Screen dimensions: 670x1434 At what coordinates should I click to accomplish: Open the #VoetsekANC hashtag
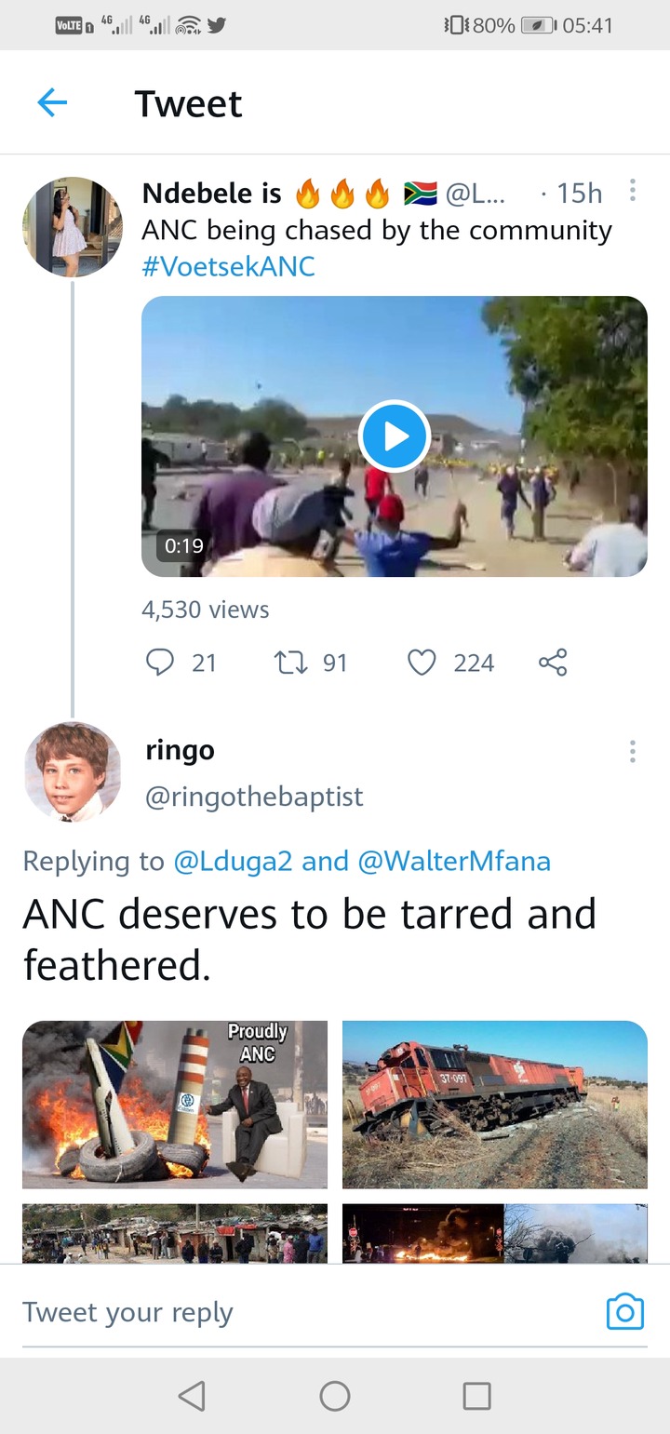coord(228,267)
